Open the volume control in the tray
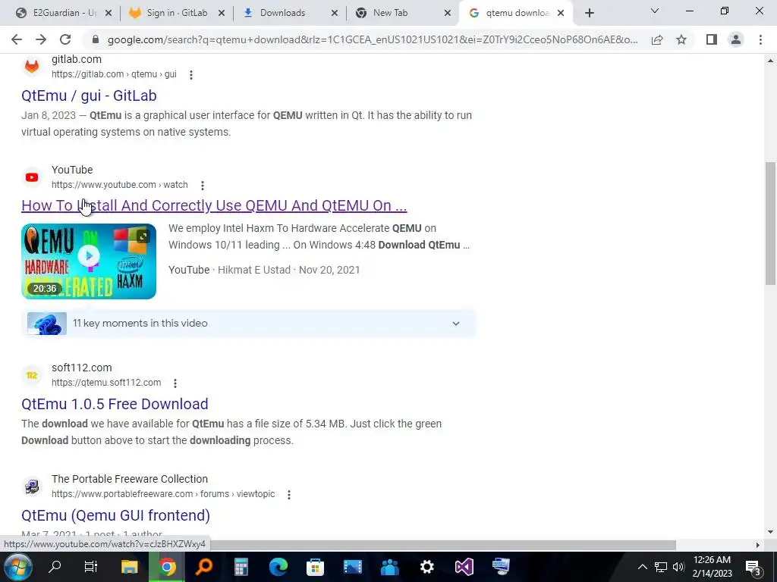The image size is (777, 582). pos(679,567)
